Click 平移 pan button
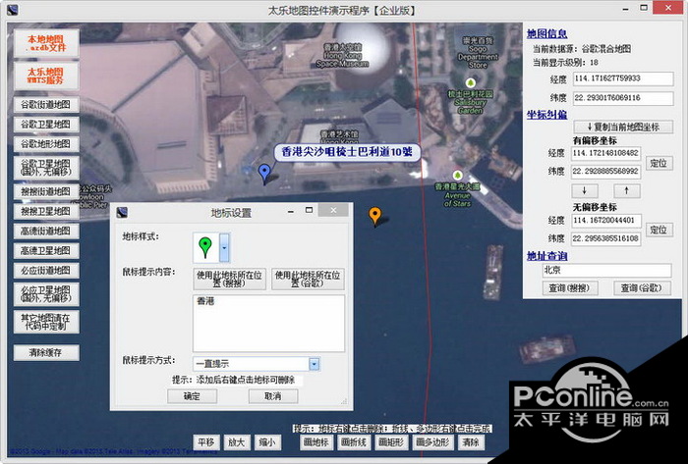The width and height of the screenshot is (688, 464). [205, 442]
